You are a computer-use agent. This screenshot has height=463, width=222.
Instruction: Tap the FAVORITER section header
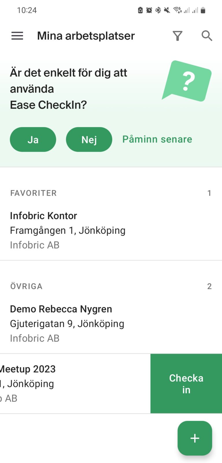pyautogui.click(x=34, y=193)
